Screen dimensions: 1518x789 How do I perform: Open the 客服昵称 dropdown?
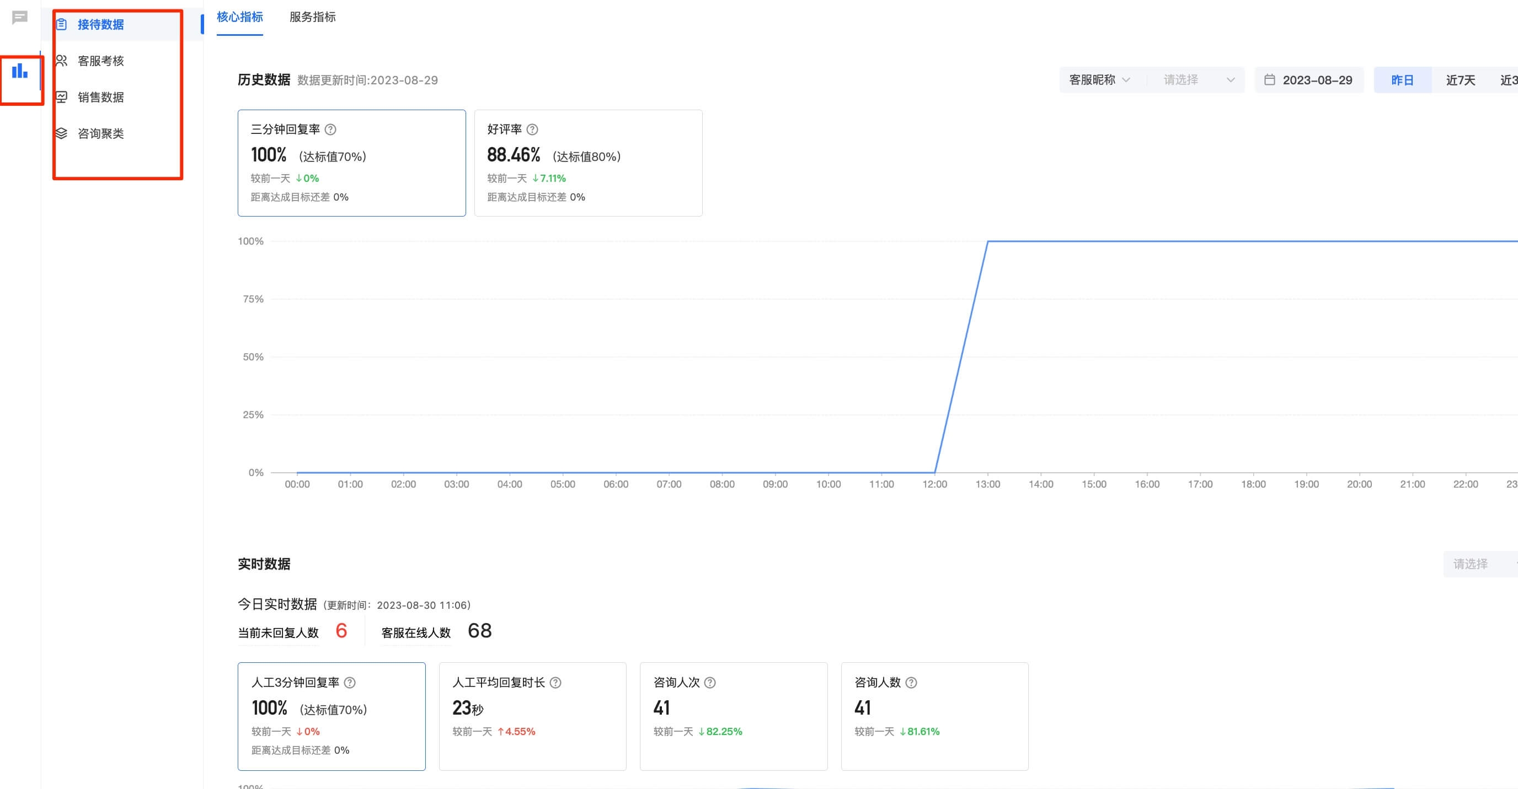click(1100, 79)
